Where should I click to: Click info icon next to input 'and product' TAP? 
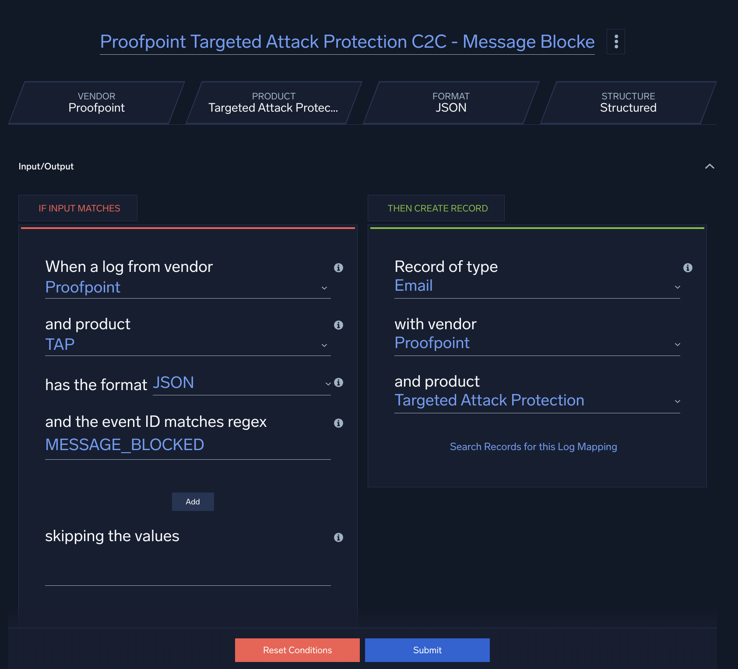point(338,325)
